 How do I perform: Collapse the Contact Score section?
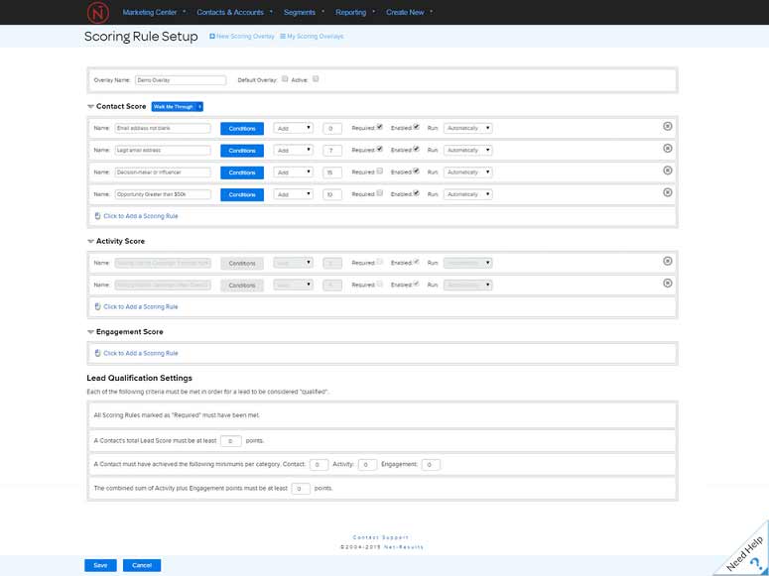[90, 105]
